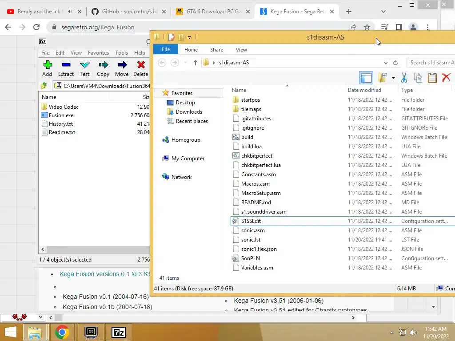The image size is (455, 341).
Task: Click the Chrome share page icon
Action: click(353, 27)
